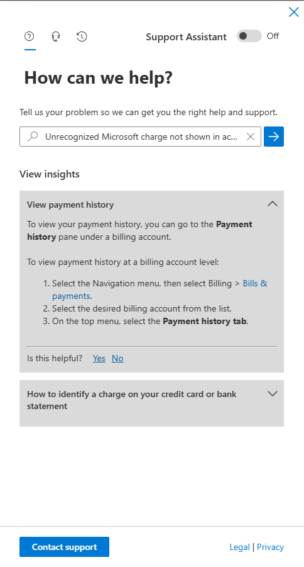Collapse the View payment history section
304x567 pixels.
(273, 204)
